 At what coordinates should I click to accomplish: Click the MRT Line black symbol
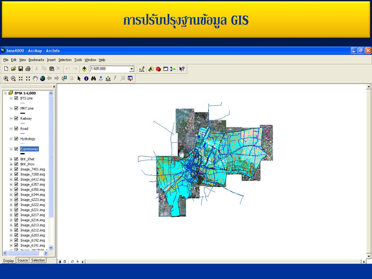pos(23,113)
